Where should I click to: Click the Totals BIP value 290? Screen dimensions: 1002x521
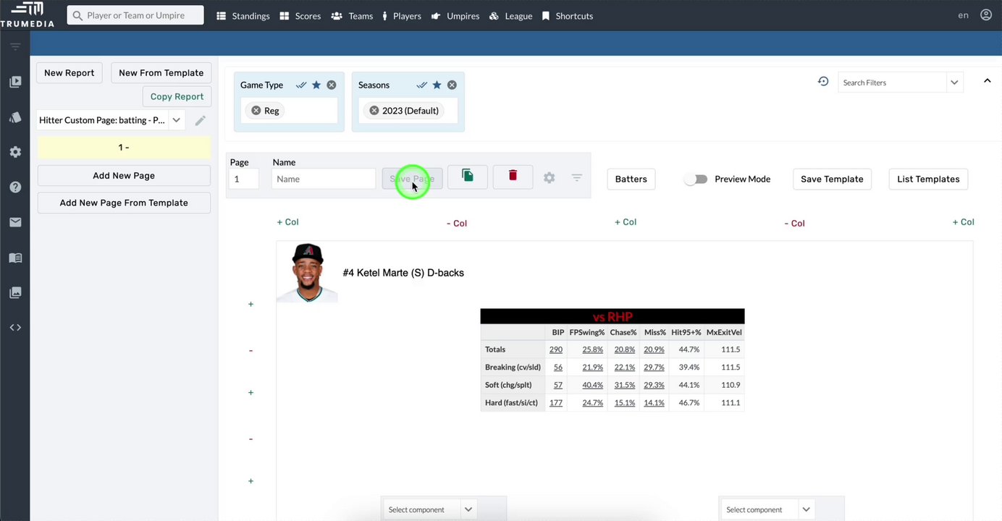pyautogui.click(x=556, y=350)
